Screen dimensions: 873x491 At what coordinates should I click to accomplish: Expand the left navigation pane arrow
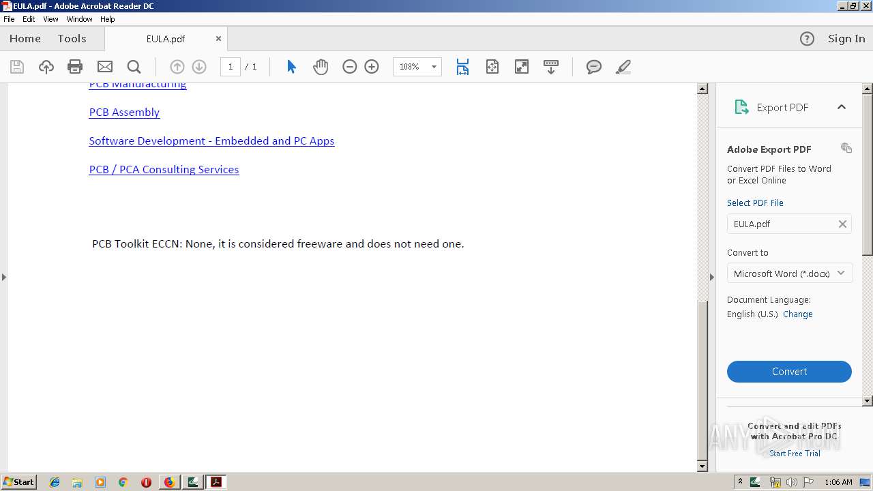[4, 277]
